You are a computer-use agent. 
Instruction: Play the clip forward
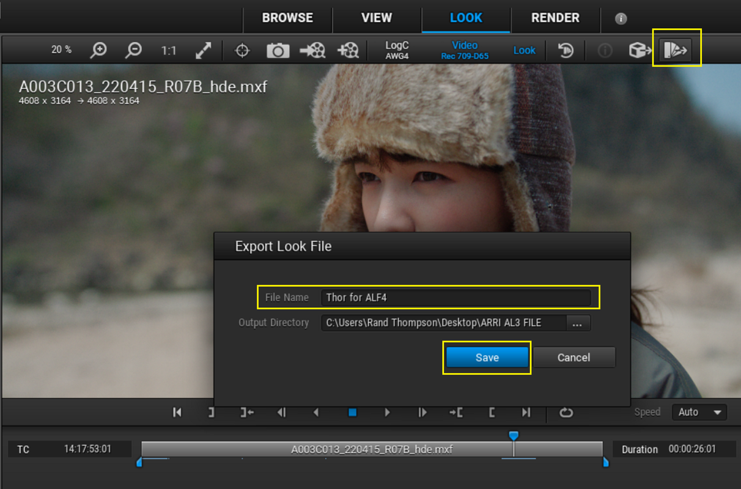click(387, 413)
